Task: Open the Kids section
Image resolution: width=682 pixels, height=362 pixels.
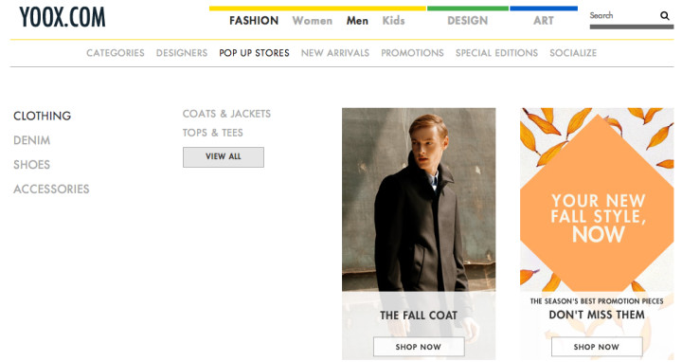Action: coord(394,21)
